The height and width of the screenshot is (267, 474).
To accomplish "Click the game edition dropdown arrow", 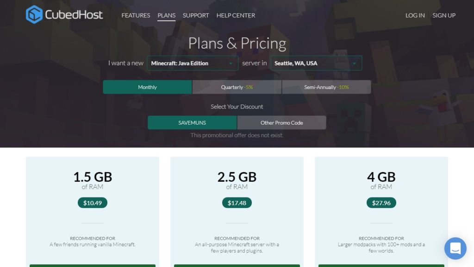I will pos(231,63).
